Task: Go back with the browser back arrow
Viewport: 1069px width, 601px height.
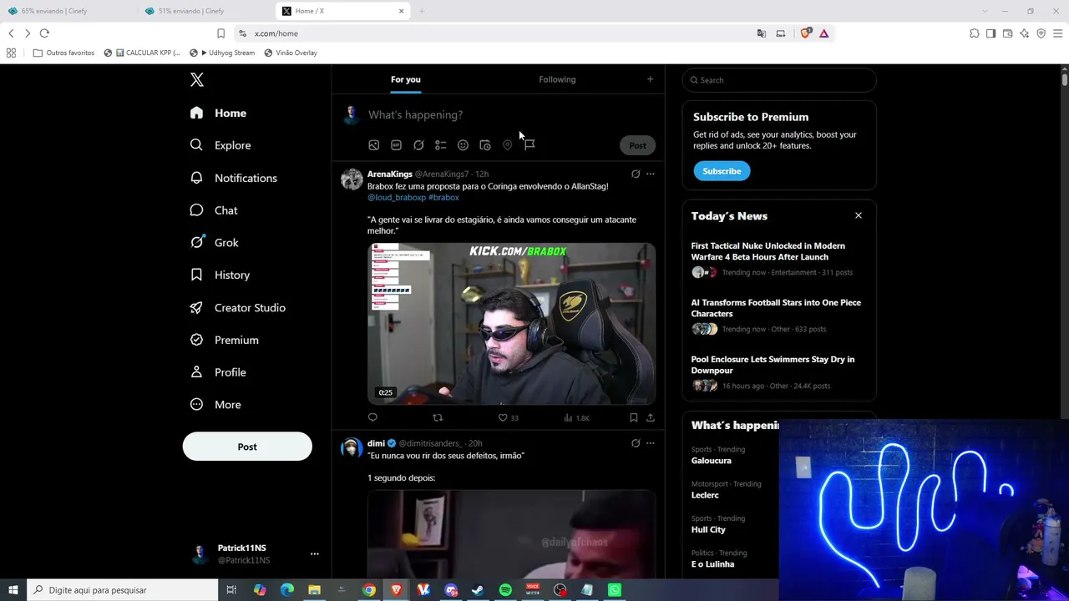Action: pyautogui.click(x=11, y=33)
